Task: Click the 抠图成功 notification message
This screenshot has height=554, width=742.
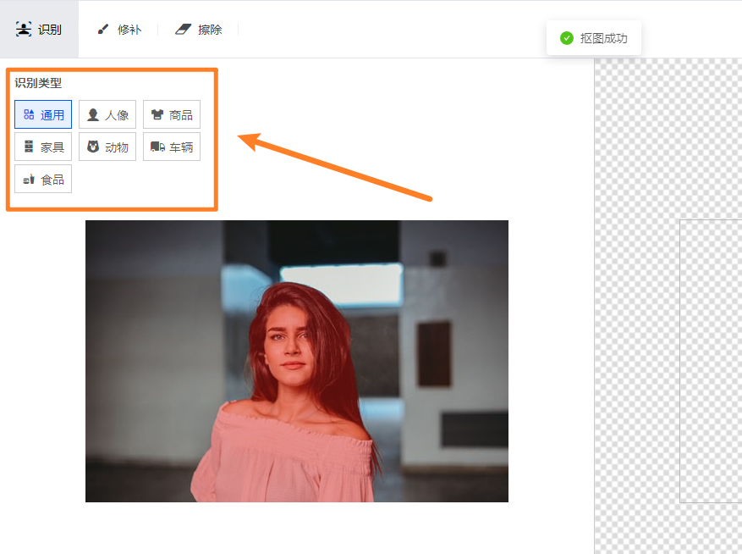Action: tap(603, 38)
